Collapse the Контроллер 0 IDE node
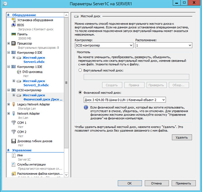Viewport: 202px width, 192px height. point(9,52)
